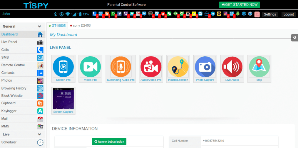The height and width of the screenshot is (148, 301).
Task: Open the help question mark icon
Action: 250,14
